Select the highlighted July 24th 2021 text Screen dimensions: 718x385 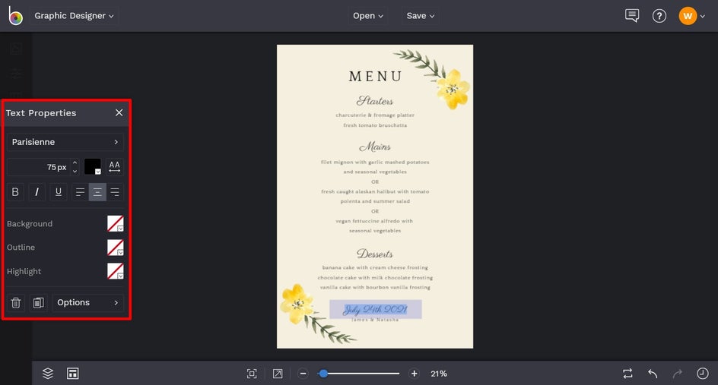(x=375, y=310)
